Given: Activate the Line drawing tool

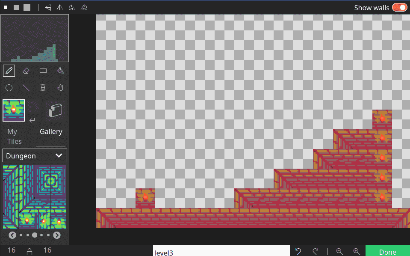Looking at the screenshot, I should pos(26,88).
